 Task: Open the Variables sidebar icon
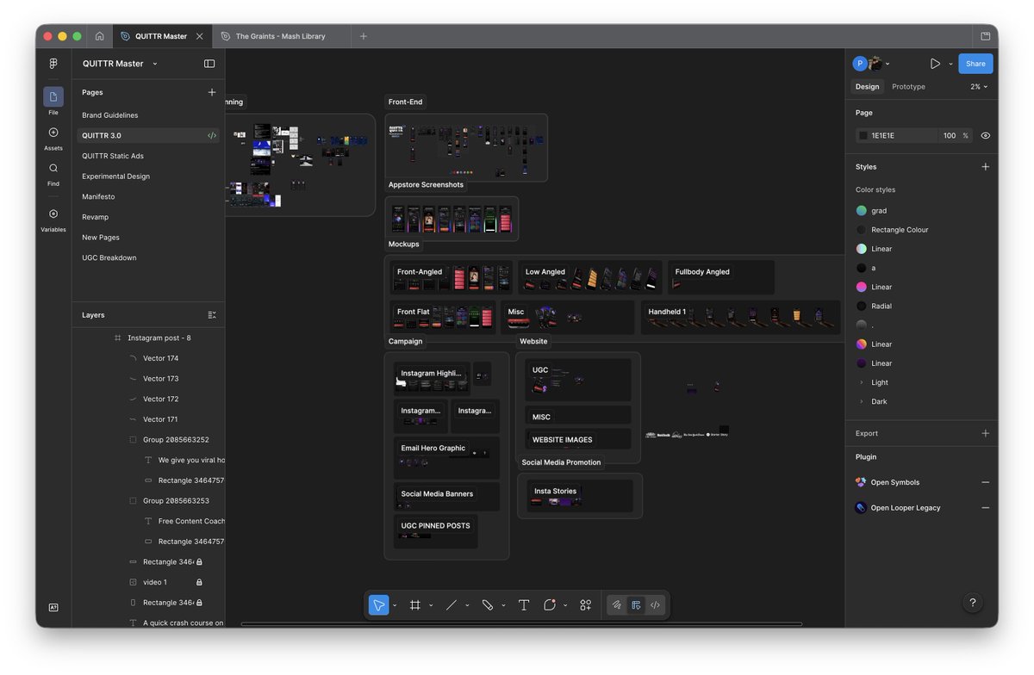coord(53,214)
